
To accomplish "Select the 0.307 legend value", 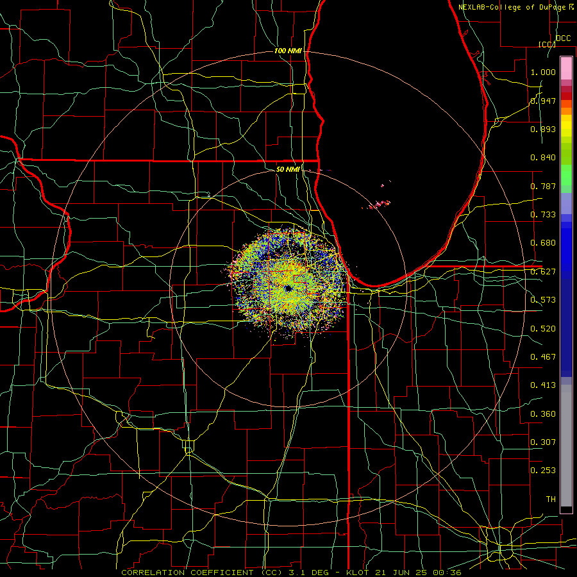I will click(543, 442).
